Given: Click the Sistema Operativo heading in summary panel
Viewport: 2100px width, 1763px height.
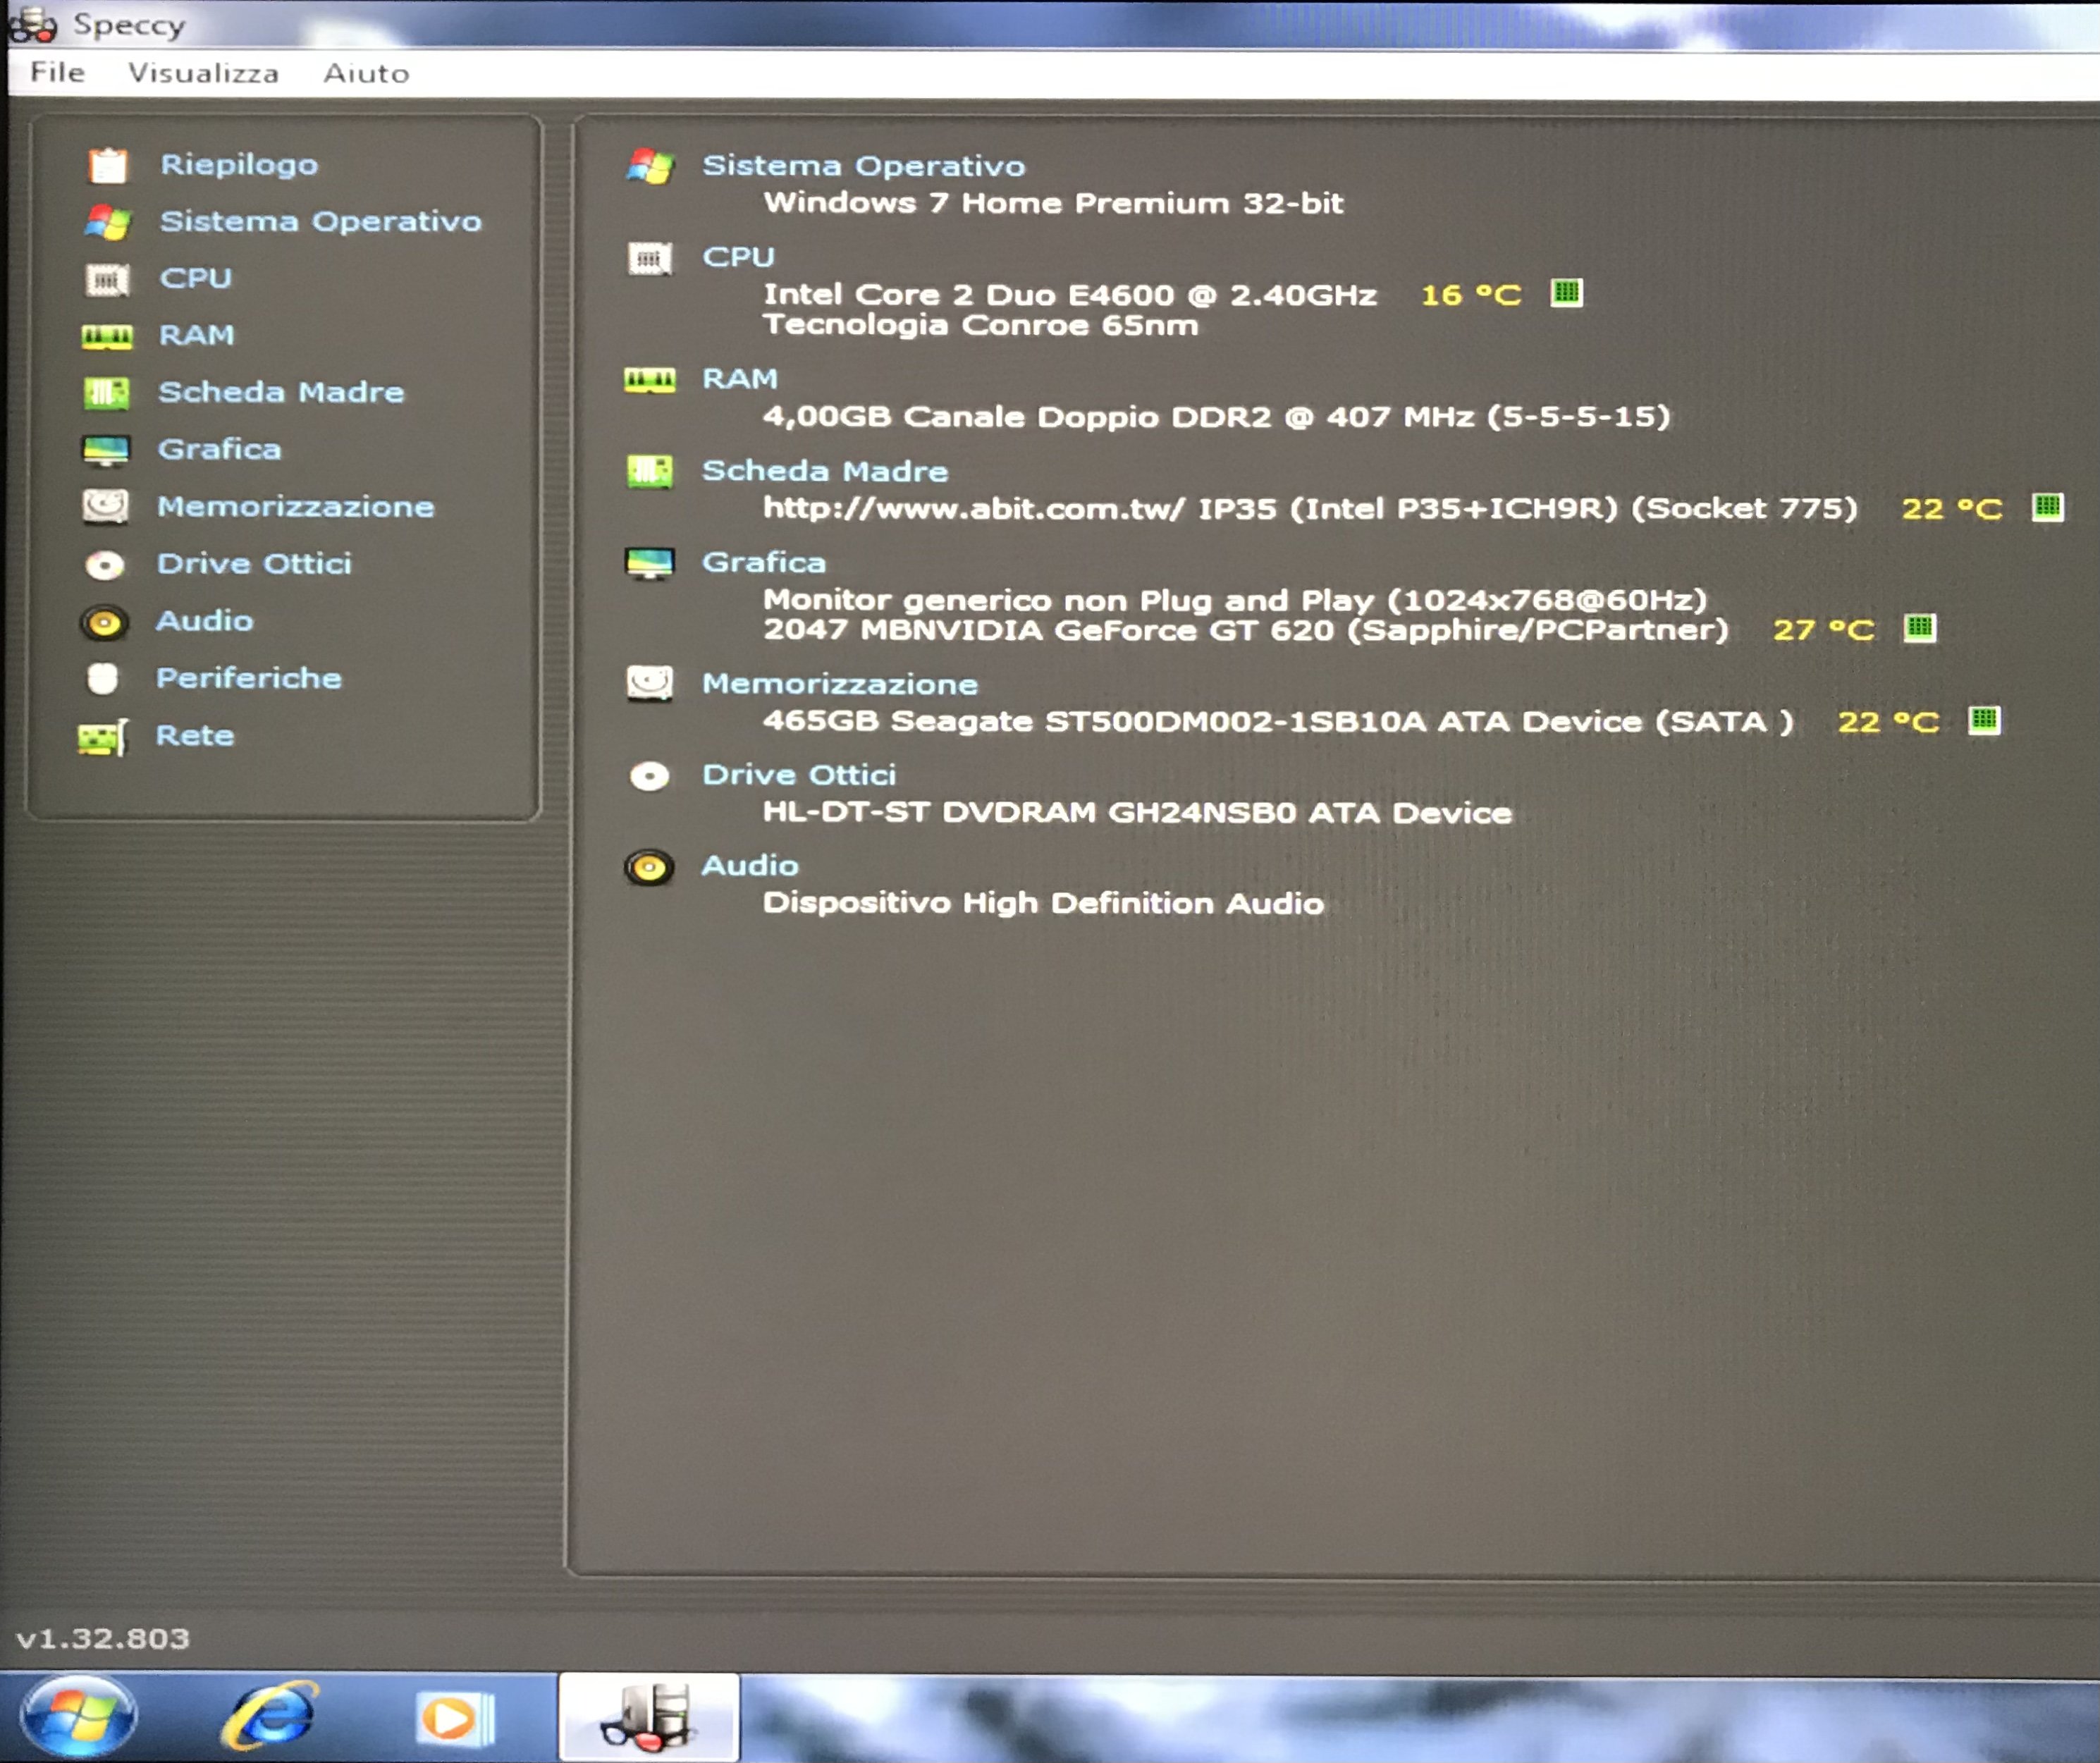Looking at the screenshot, I should point(863,166).
